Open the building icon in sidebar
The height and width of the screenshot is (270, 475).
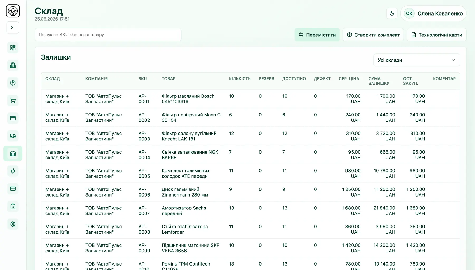(13, 65)
